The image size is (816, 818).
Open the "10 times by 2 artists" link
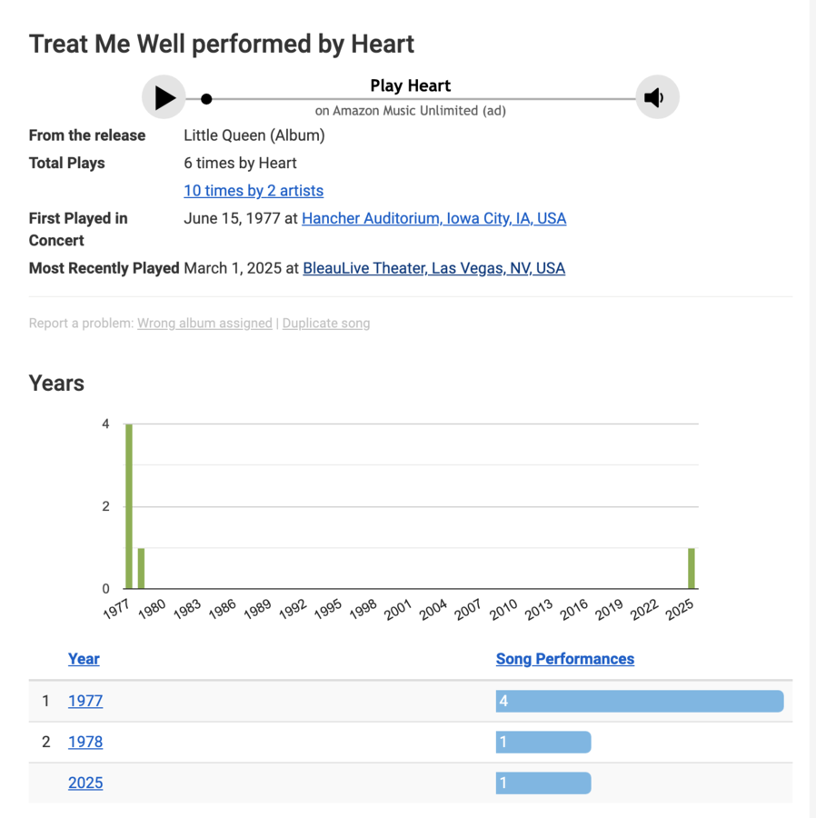click(254, 191)
